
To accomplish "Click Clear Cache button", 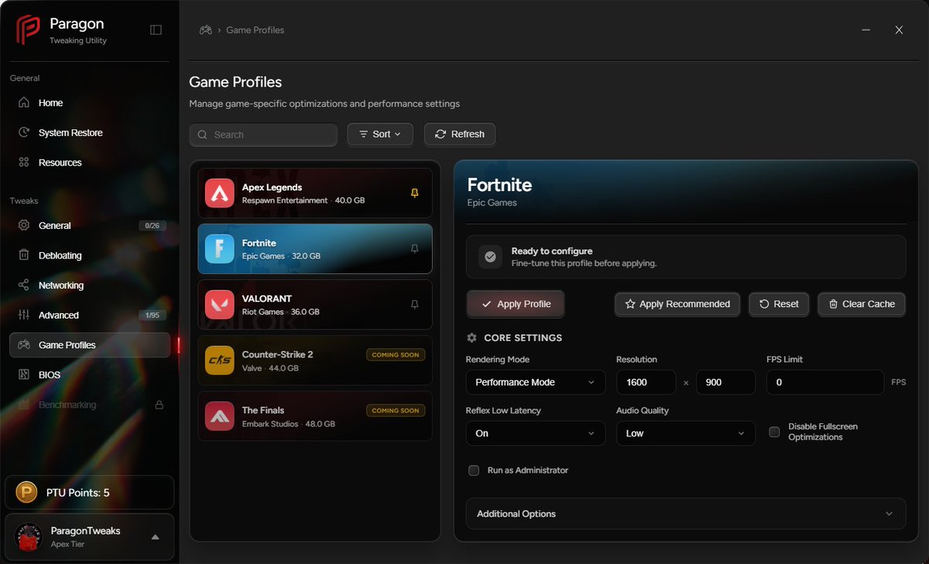I will pos(862,304).
